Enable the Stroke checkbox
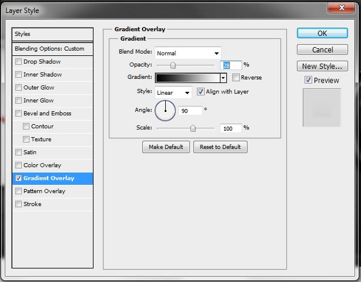The image size is (361, 282). pos(18,204)
